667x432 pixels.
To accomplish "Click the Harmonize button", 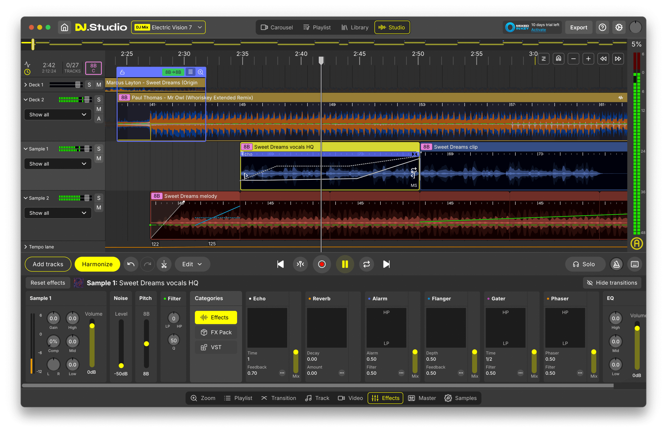I will click(x=97, y=264).
